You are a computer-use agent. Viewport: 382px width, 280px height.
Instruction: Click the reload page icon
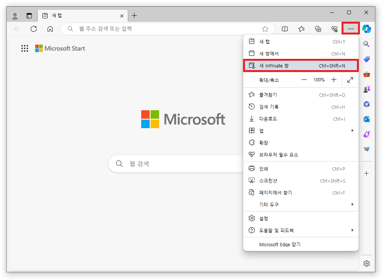pos(34,29)
